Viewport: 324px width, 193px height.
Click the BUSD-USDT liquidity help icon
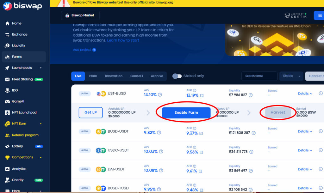(x=253, y=133)
